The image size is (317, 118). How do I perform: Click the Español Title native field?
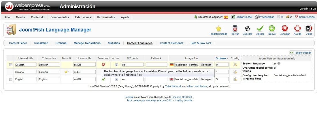pyautogui.click(x=49, y=72)
